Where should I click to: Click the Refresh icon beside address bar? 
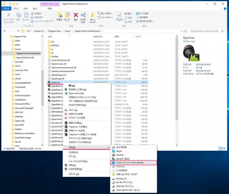(186, 31)
